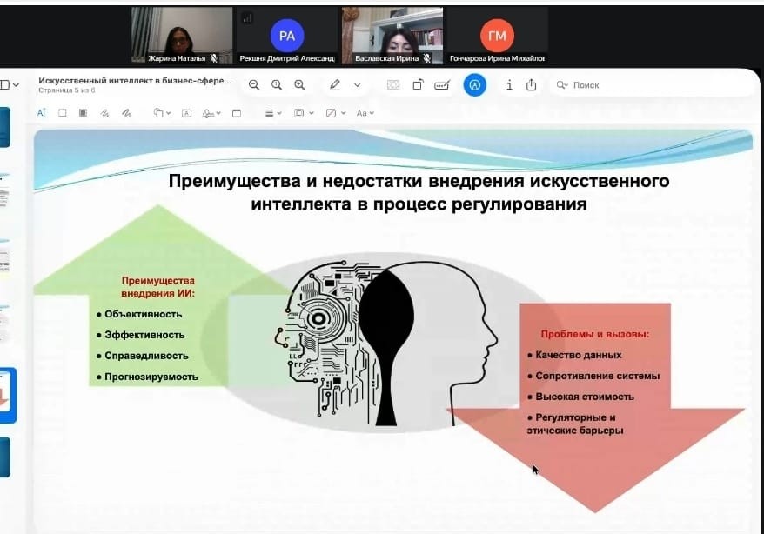The width and height of the screenshot is (764, 534).
Task: Click the zoom out magnifier icon
Action: pos(253,85)
